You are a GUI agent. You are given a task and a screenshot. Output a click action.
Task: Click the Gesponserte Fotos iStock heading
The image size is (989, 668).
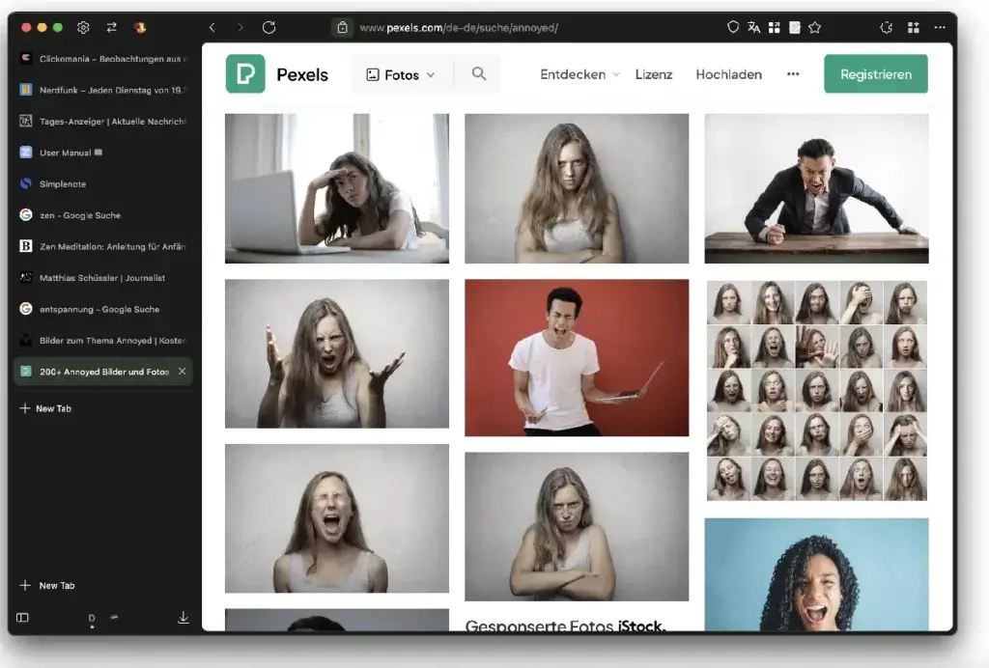[x=565, y=626]
